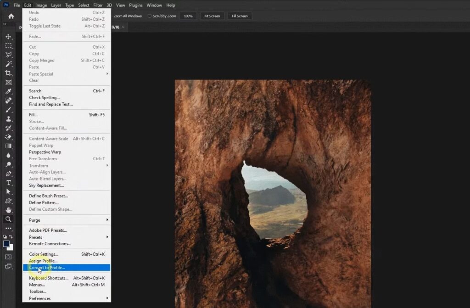470x308 pixels.
Task: Select the Move tool
Action: tap(8, 37)
